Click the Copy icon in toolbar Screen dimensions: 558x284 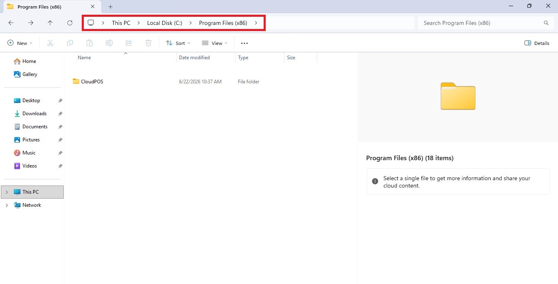click(70, 43)
